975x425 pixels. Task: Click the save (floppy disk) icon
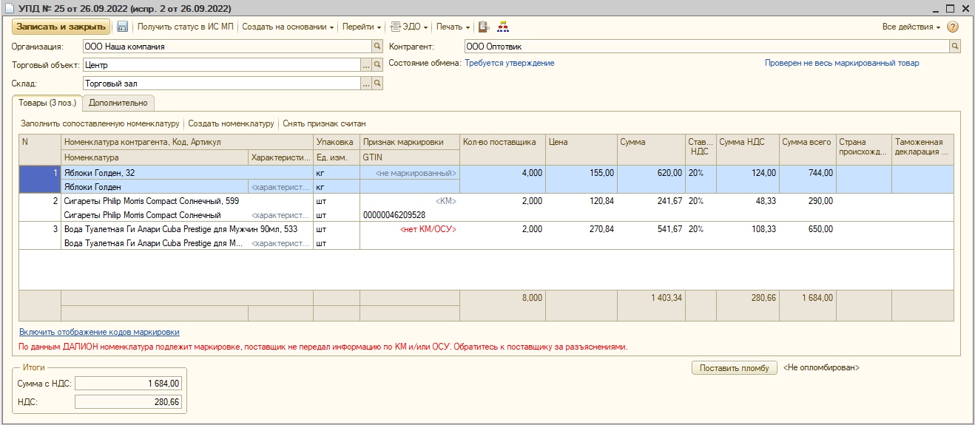click(x=123, y=27)
